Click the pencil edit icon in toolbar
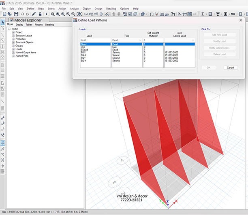 (x=34, y=14)
